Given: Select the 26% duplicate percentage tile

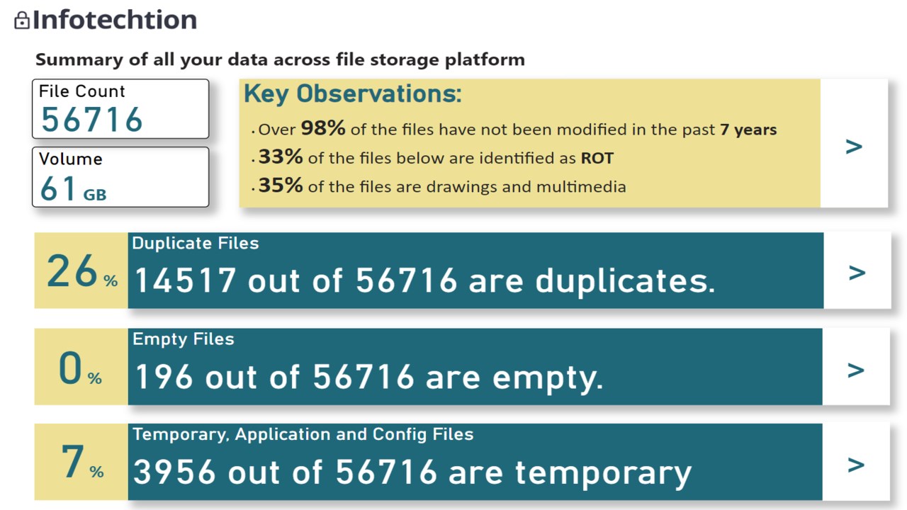Looking at the screenshot, I should pyautogui.click(x=81, y=271).
